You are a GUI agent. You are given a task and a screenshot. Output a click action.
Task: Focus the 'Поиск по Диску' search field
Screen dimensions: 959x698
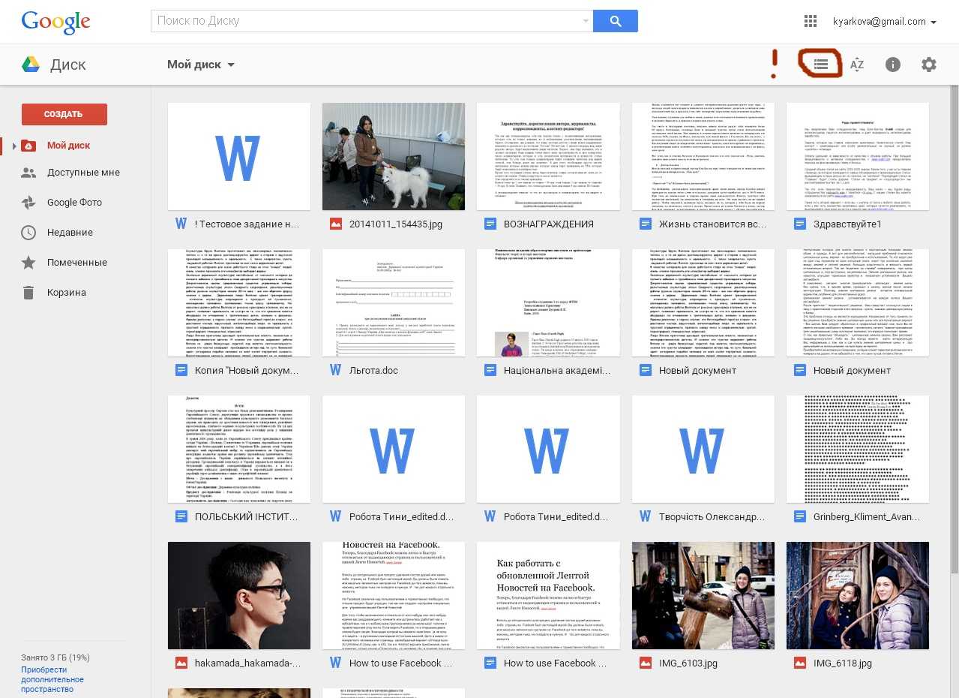click(x=367, y=21)
